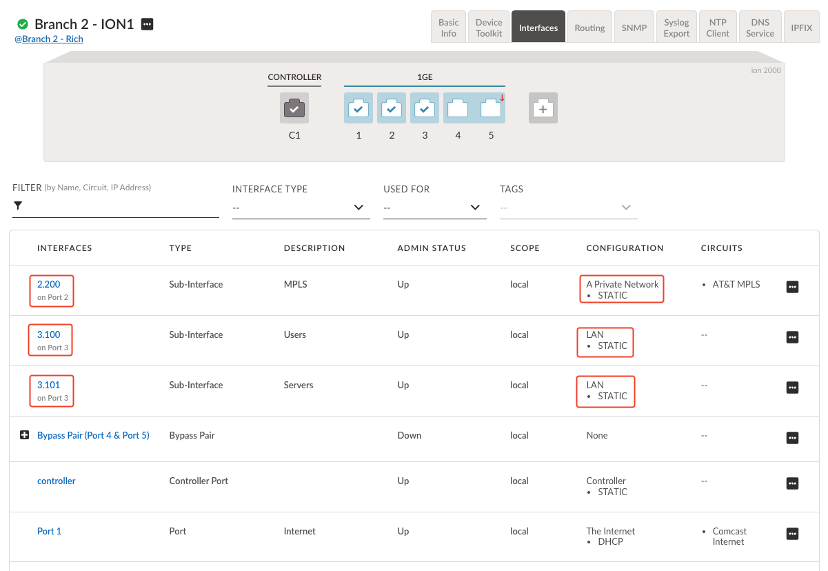828x571 pixels.
Task: Select the C1 controller port icon
Action: [294, 108]
